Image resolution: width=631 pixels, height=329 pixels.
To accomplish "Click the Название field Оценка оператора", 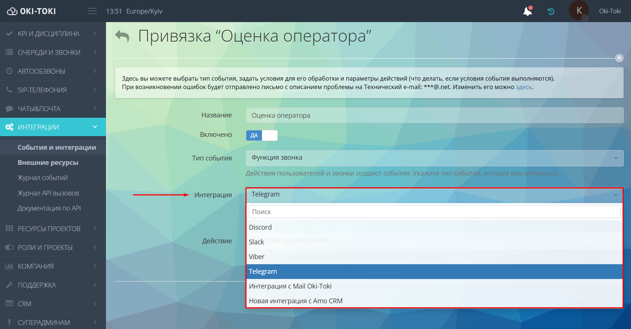I will pos(435,116).
